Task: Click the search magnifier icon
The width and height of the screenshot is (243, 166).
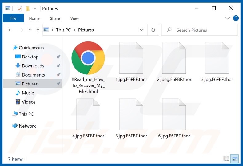Action: [x=169, y=30]
